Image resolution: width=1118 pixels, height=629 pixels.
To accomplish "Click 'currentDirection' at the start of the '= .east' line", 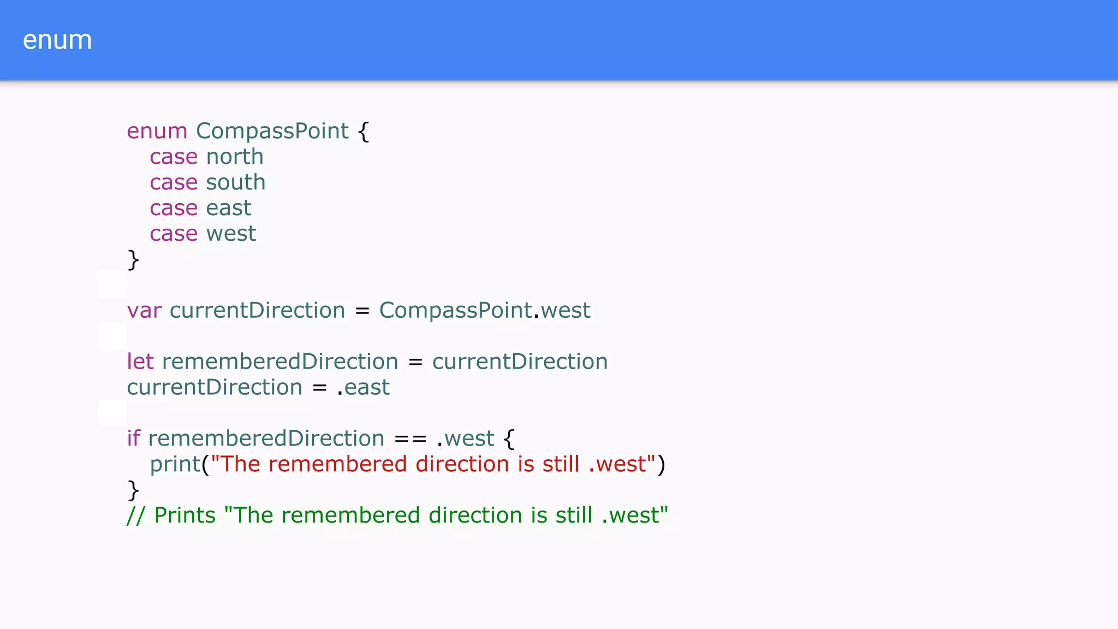I will (x=215, y=388).
